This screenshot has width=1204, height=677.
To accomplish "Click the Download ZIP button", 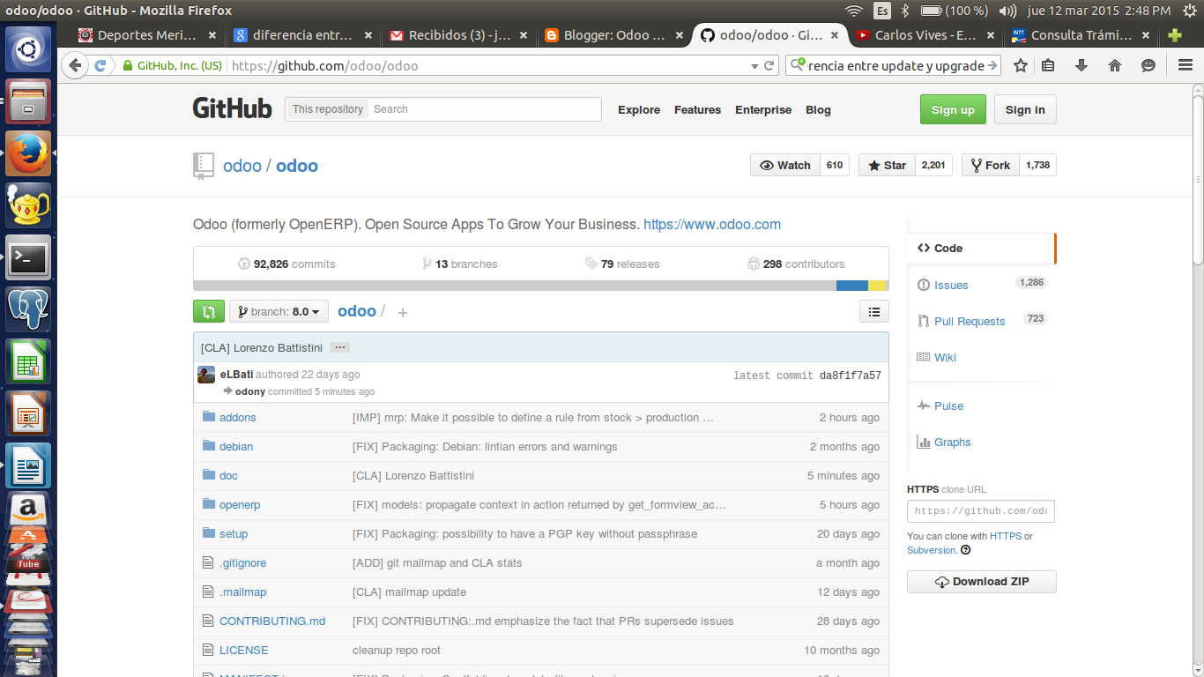I will [981, 582].
